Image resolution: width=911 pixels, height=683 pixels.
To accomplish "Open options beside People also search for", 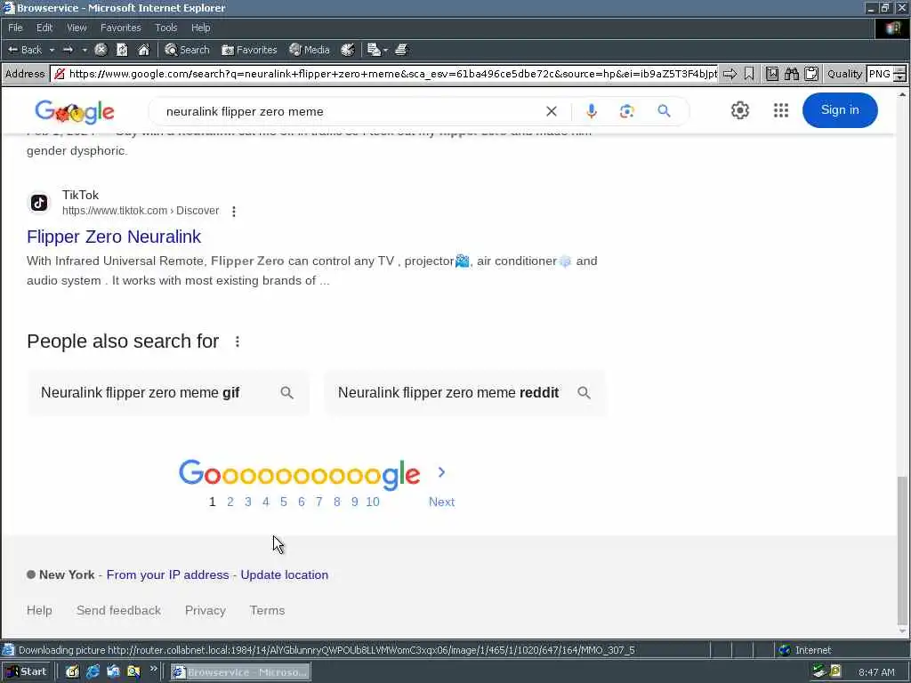I will coord(237,341).
